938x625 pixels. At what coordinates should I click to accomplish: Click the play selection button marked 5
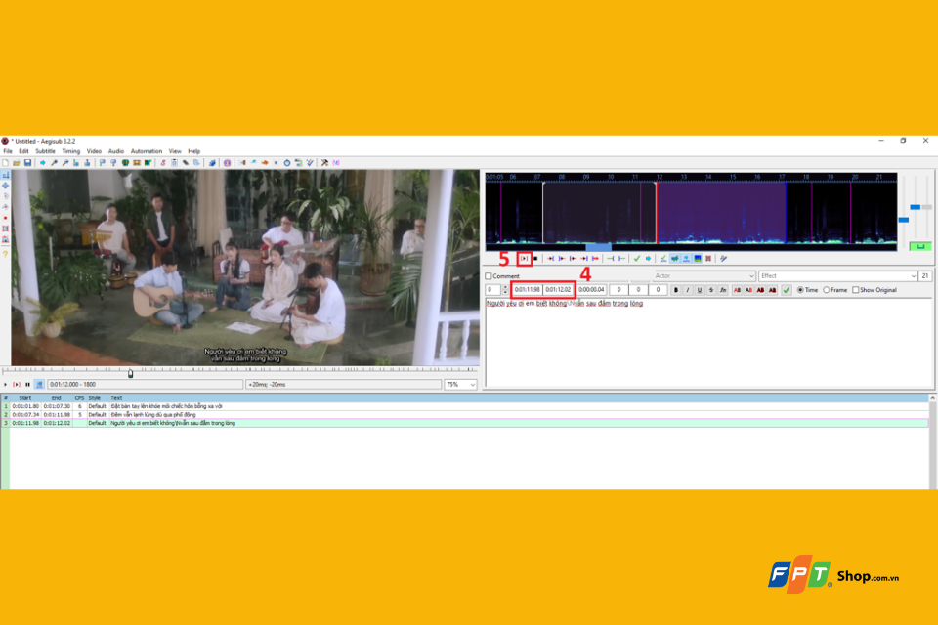(x=524, y=259)
